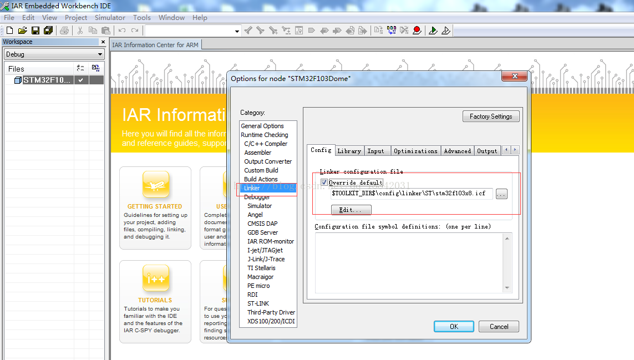Toggle the checkmark beside the STM32F10 project

click(81, 80)
